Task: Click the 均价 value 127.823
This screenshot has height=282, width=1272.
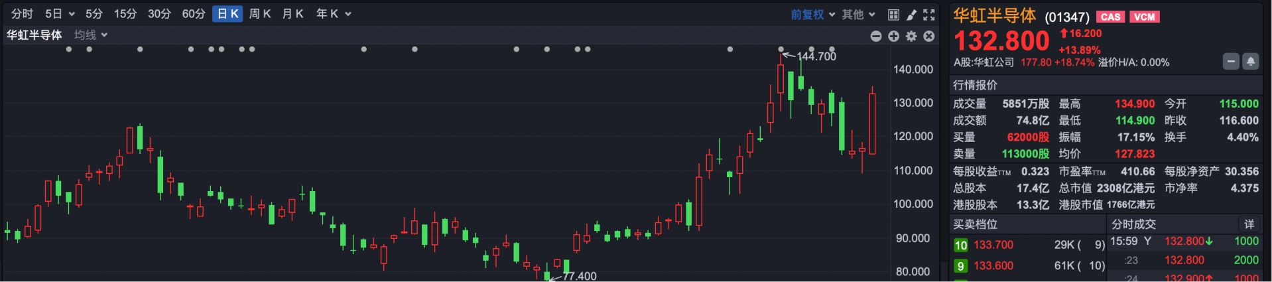Action: [x=1135, y=154]
